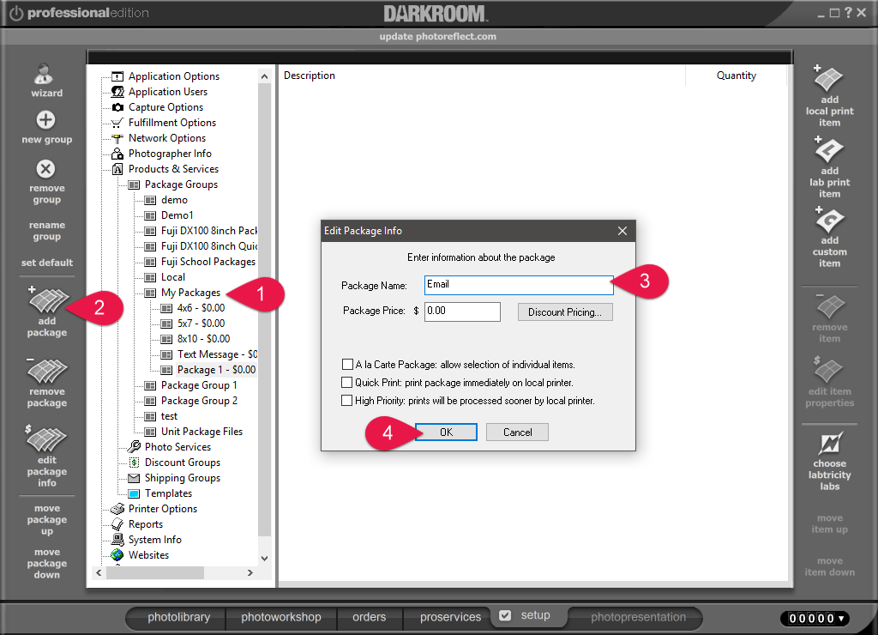Open edit package info
The width and height of the screenshot is (878, 635).
pyautogui.click(x=47, y=457)
